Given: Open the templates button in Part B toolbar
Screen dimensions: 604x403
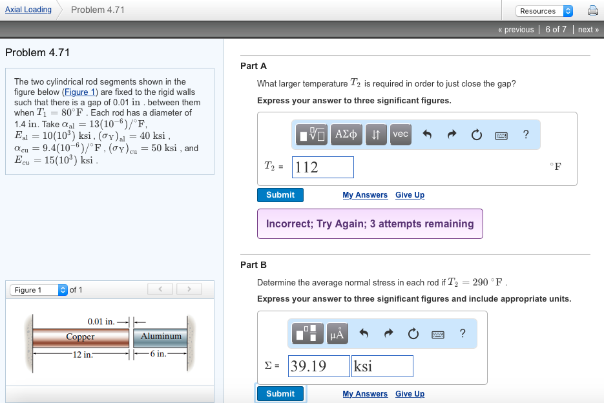Looking at the screenshot, I should (x=307, y=333).
